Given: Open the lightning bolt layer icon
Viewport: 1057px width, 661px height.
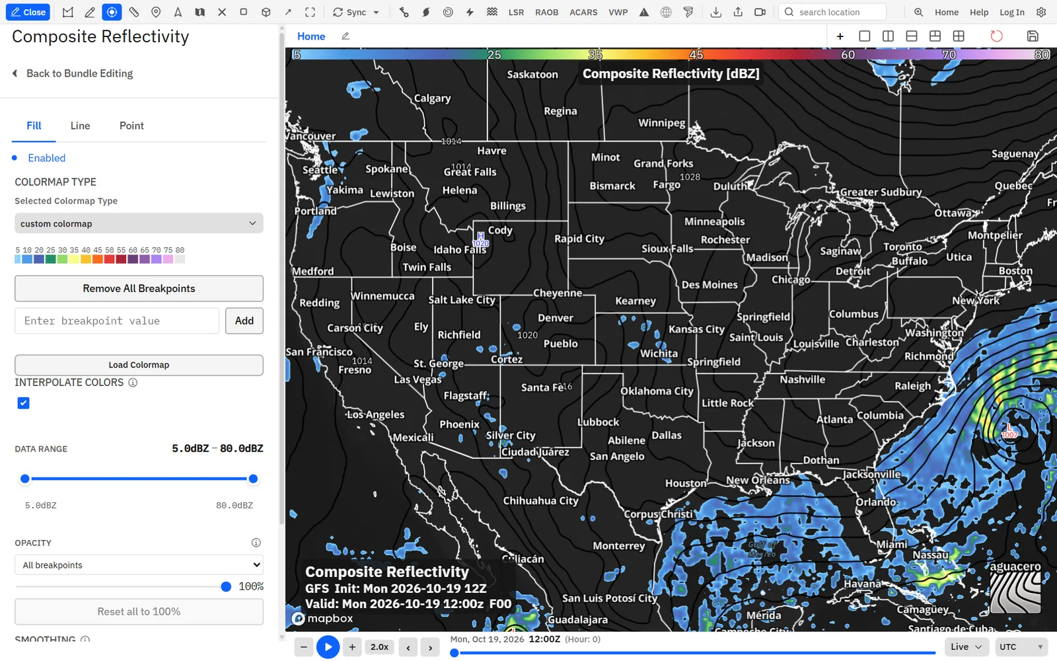Looking at the screenshot, I should pos(470,12).
